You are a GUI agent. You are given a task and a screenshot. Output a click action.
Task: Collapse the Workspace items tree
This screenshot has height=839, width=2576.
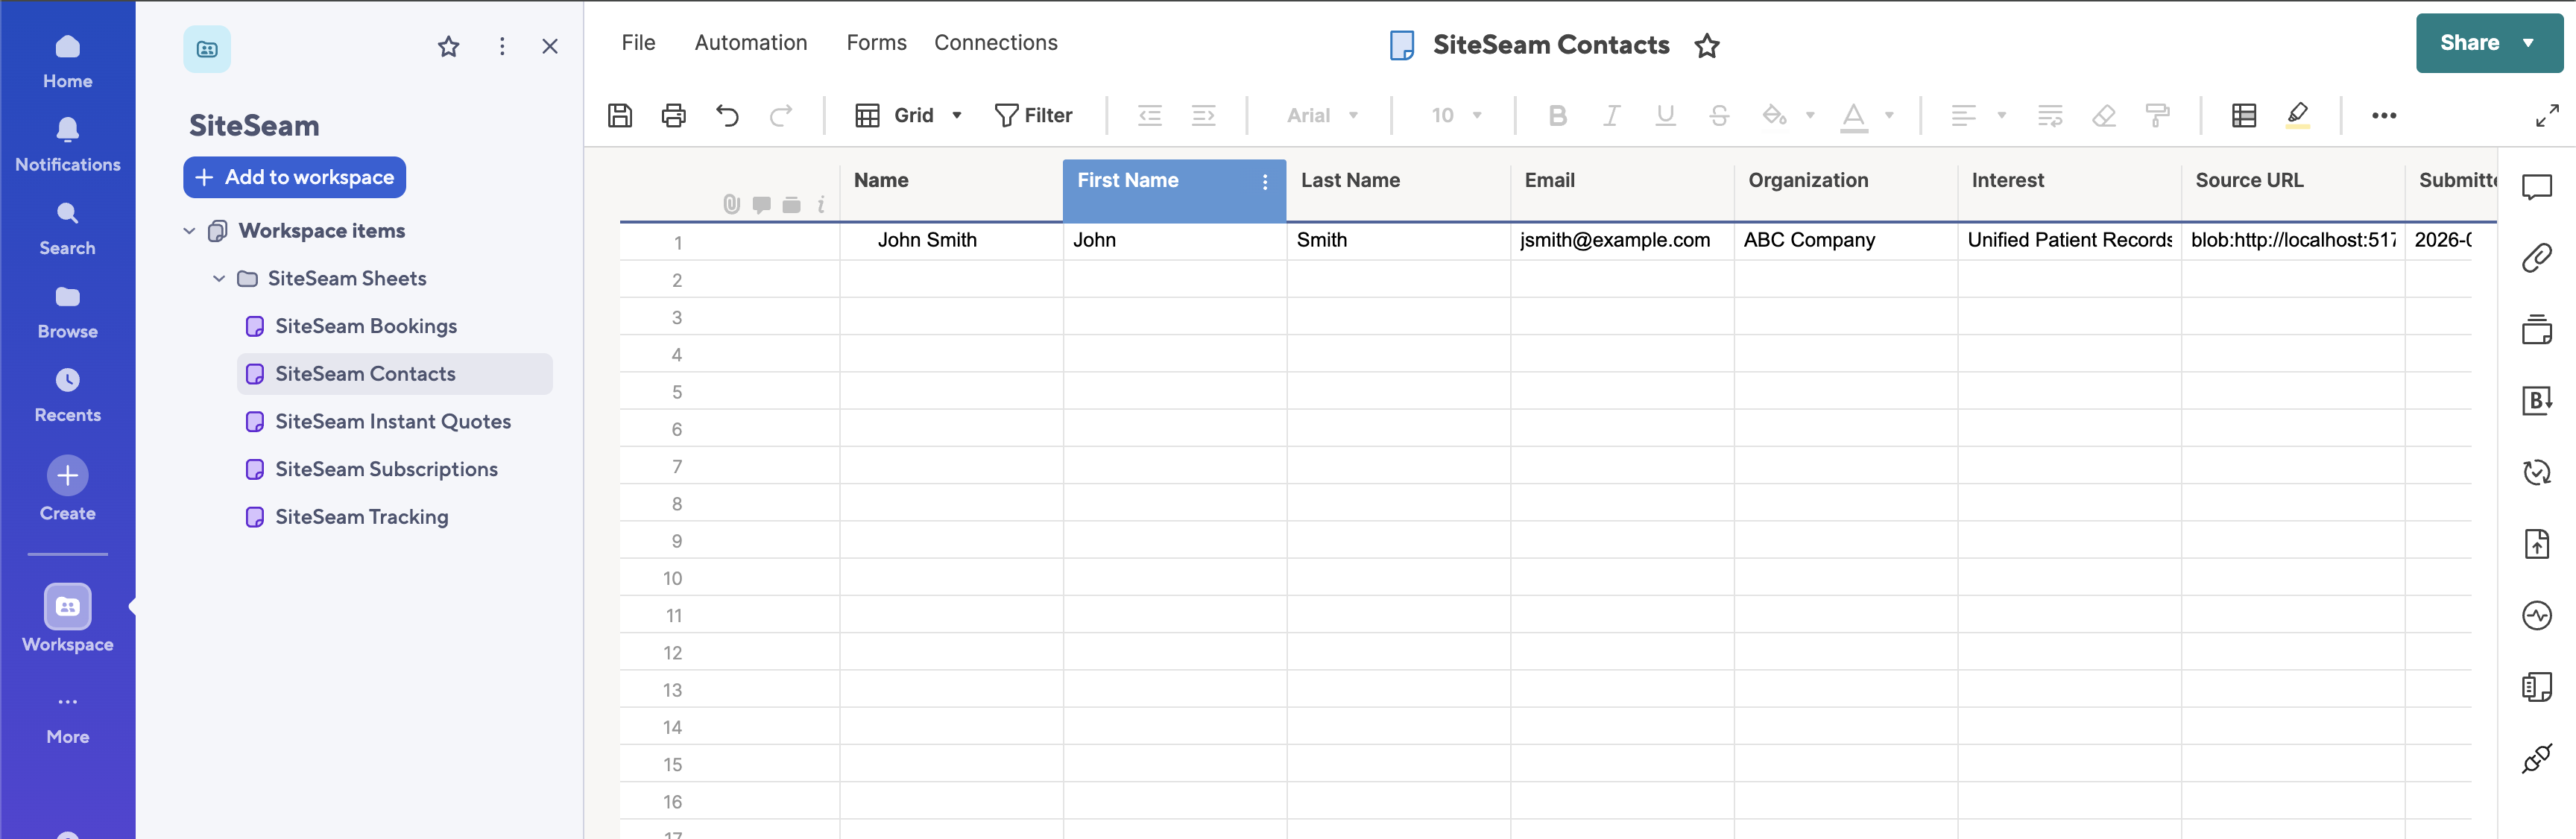189,231
